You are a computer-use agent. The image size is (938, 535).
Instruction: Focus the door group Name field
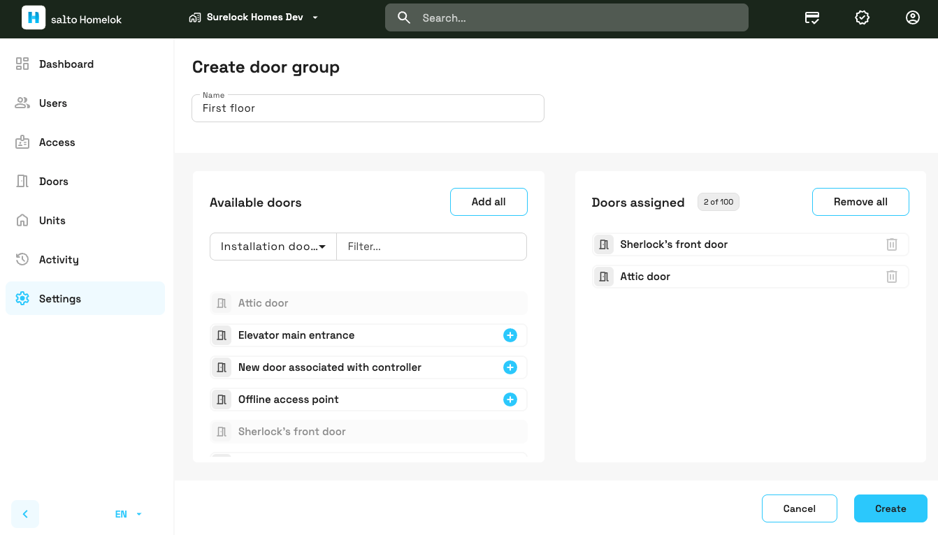[368, 108]
